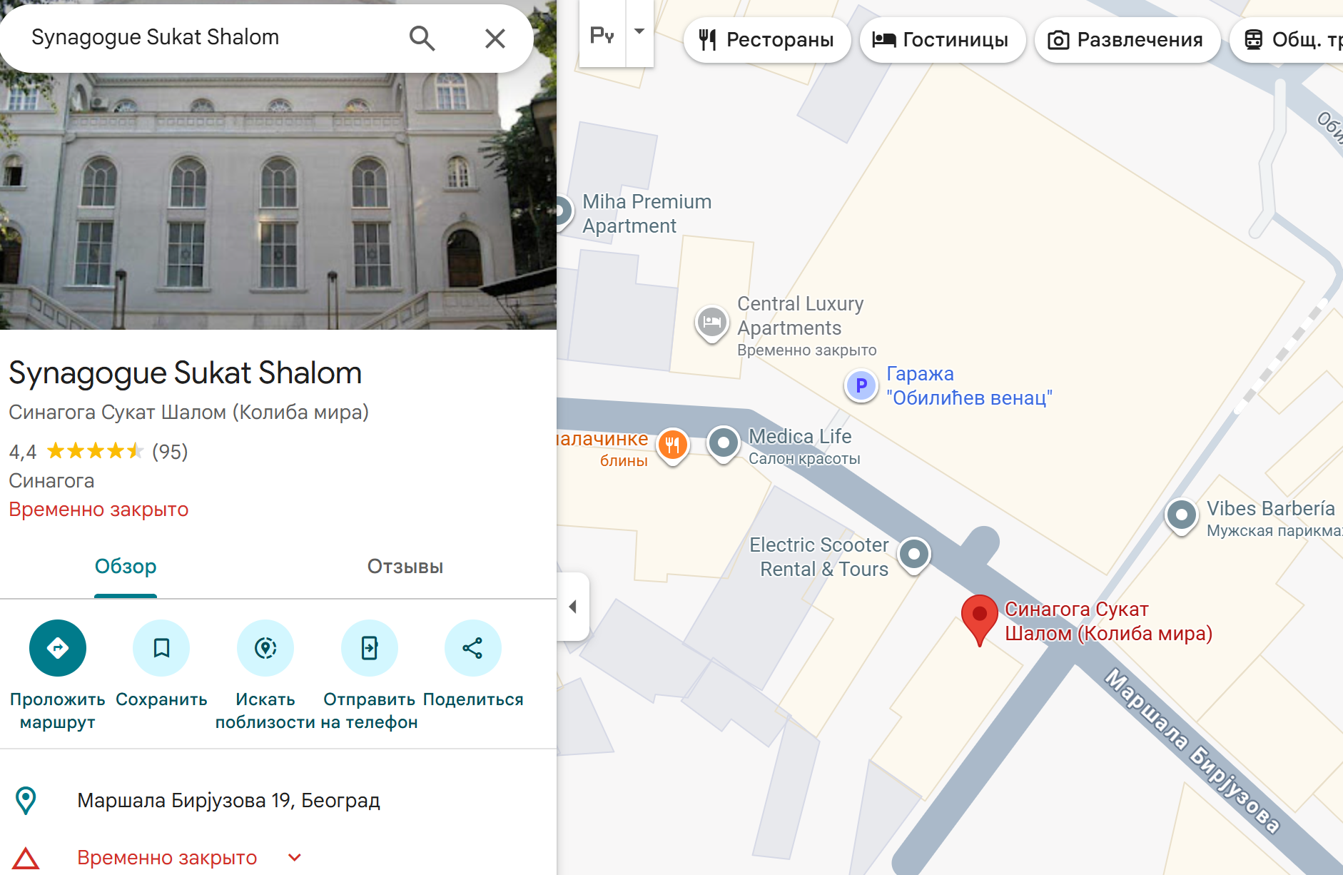Click the Electric Scooter Rental & Tours marker
The height and width of the screenshot is (875, 1343).
tap(914, 555)
